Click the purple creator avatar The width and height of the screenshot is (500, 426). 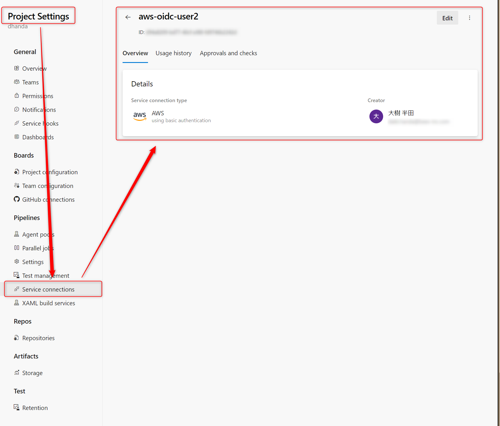pyautogui.click(x=376, y=116)
